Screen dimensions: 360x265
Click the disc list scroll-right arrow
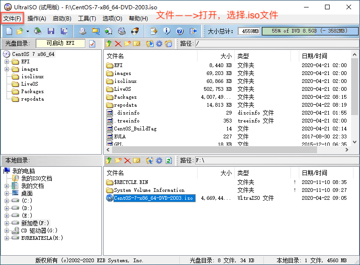tap(346, 150)
